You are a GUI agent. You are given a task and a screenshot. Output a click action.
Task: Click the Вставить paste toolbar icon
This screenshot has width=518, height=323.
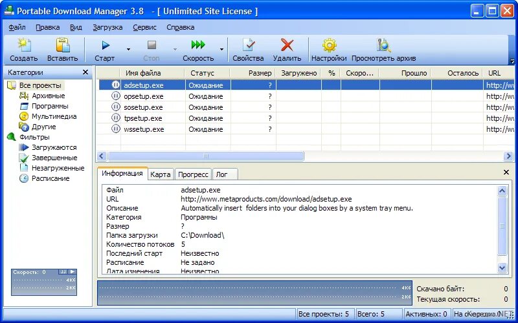coord(62,45)
